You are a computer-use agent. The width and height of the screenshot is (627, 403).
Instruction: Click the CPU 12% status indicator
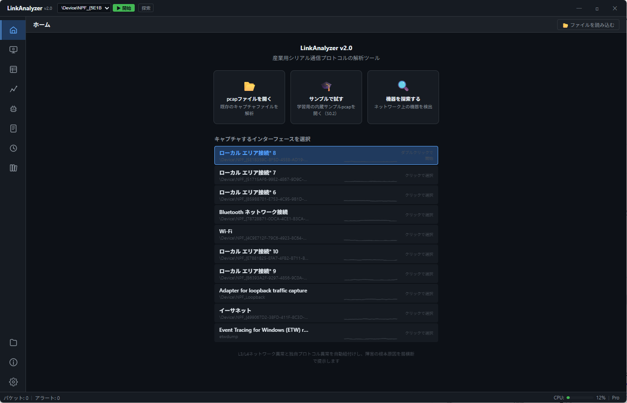(x=580, y=398)
